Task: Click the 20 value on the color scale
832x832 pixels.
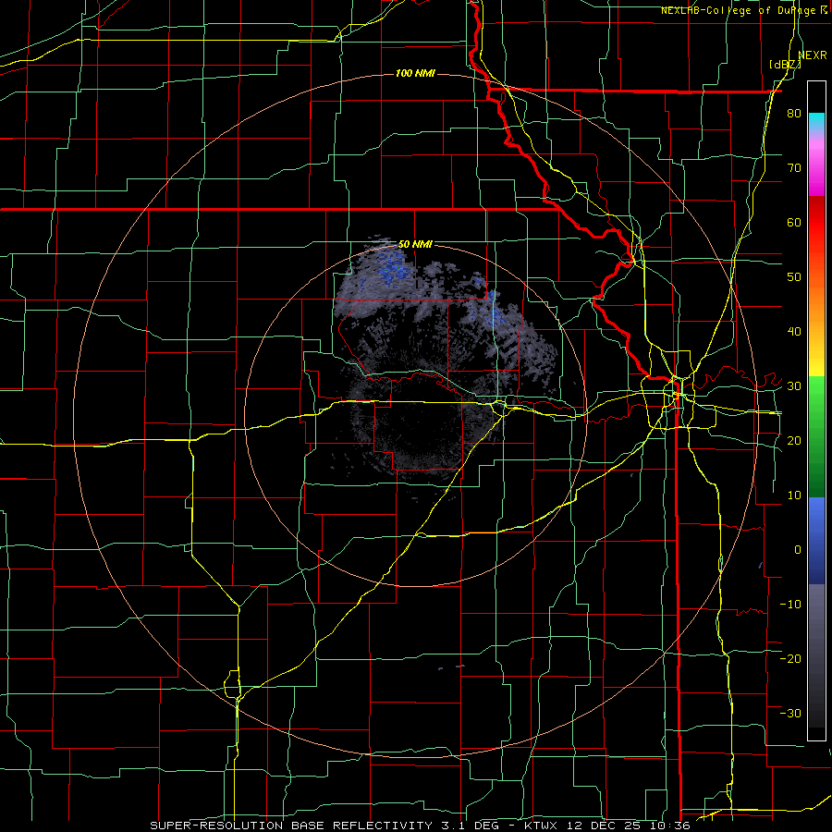Action: coord(794,440)
